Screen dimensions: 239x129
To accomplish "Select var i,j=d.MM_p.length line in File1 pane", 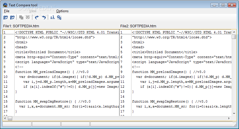I will coord(71,82).
